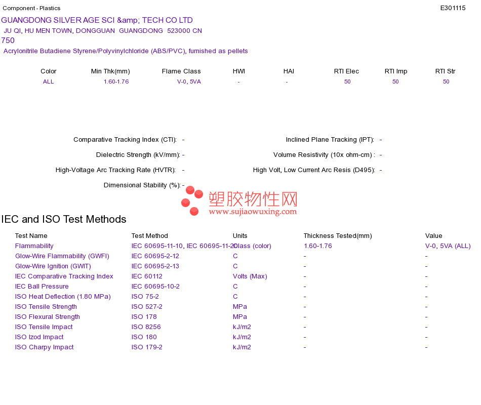
Task: Open ISO Flexural Strength link
Action: [48, 317]
